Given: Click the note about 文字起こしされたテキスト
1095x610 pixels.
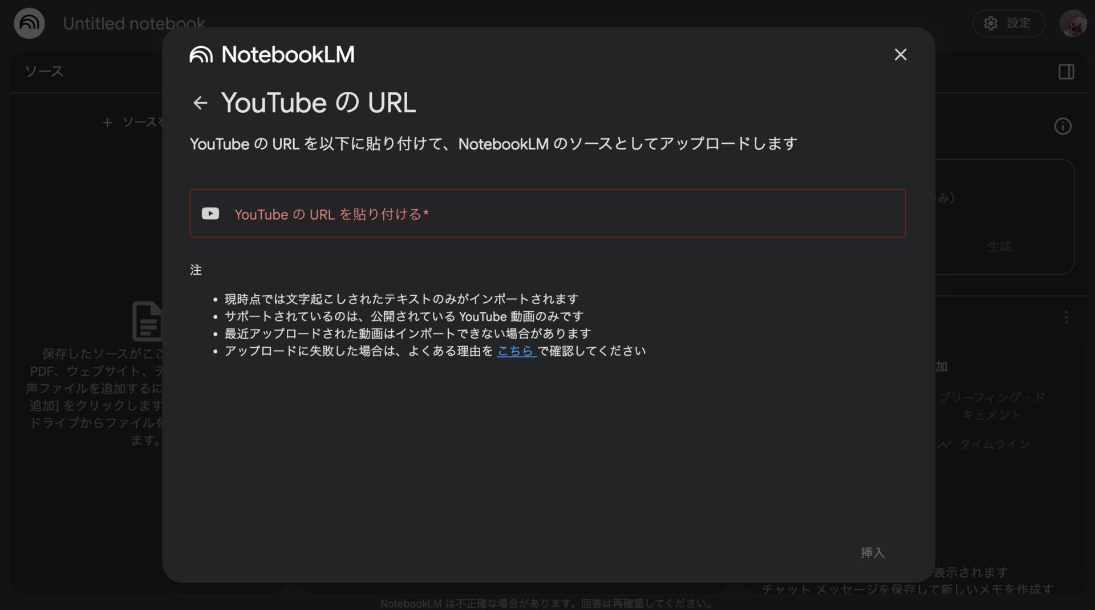Looking at the screenshot, I should point(401,299).
